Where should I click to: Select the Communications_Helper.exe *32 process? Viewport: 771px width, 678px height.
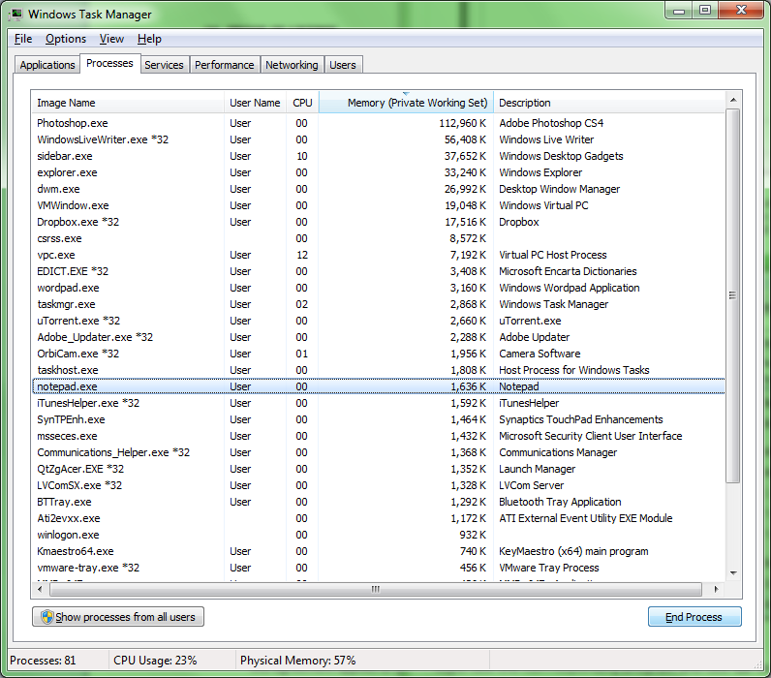(x=378, y=452)
